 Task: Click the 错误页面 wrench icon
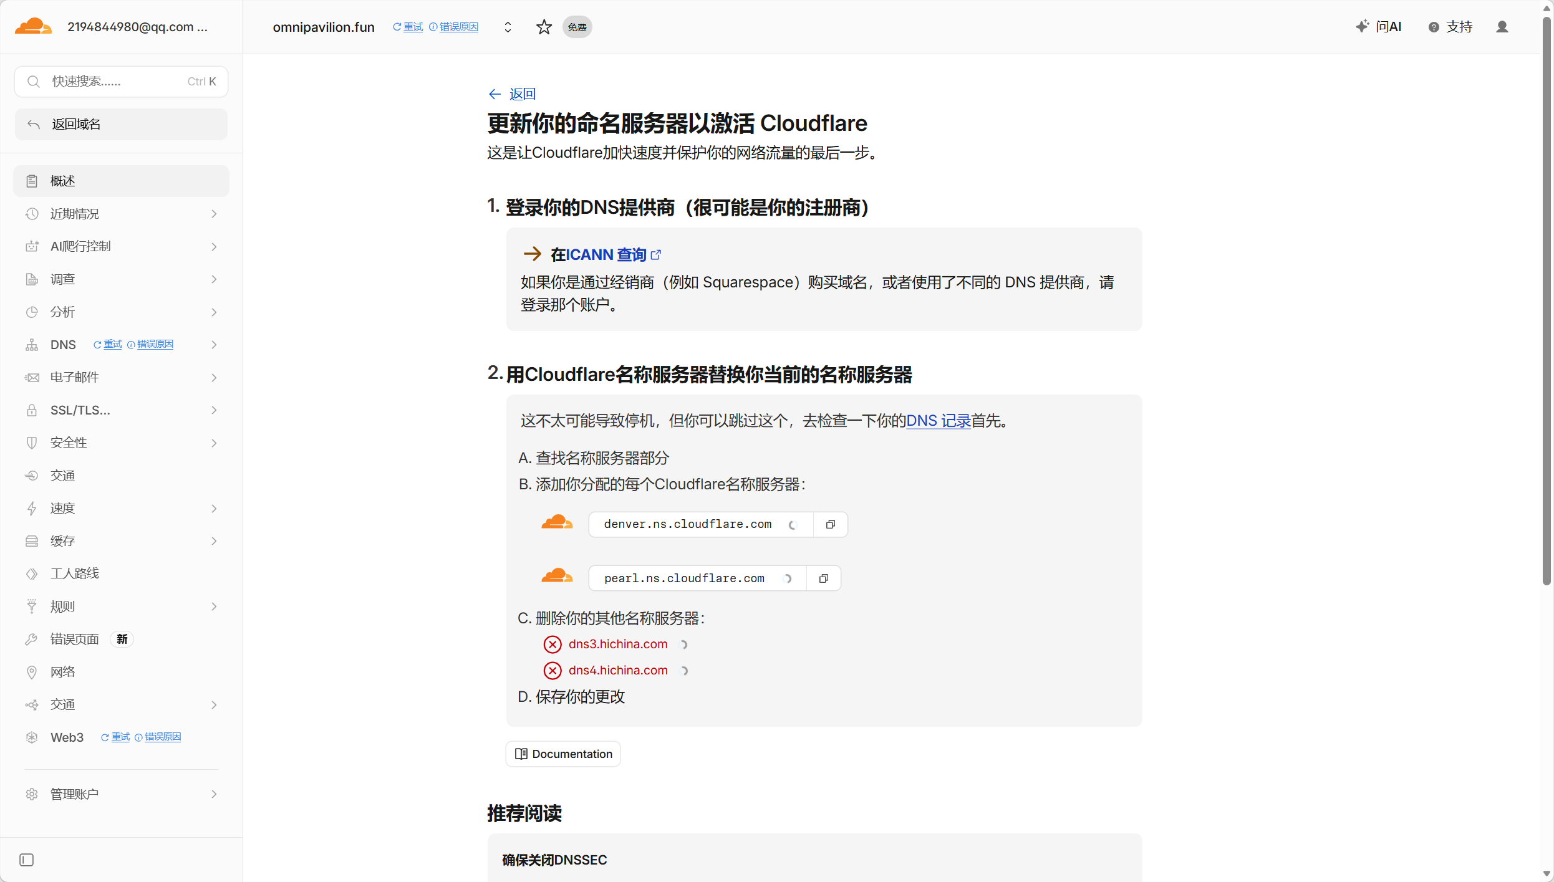coord(32,639)
